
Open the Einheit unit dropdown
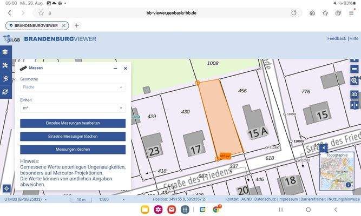click(x=73, y=108)
